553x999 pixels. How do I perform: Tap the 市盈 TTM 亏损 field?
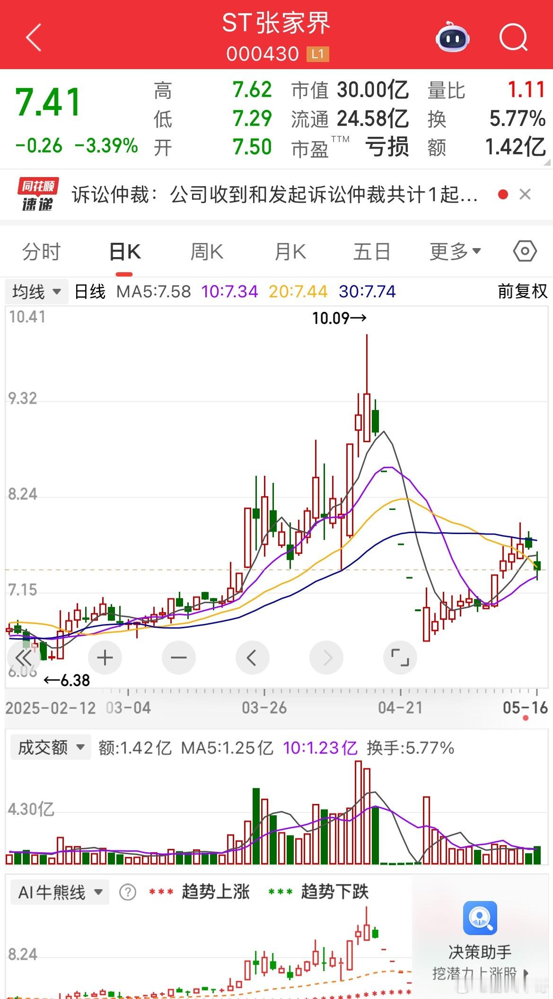pos(351,147)
